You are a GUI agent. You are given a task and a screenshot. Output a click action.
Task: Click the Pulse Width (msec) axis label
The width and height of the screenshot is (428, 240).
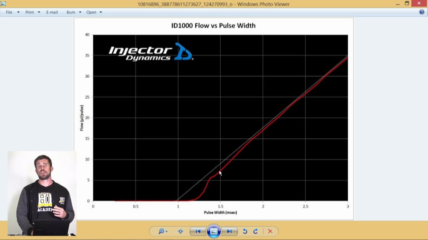221,212
